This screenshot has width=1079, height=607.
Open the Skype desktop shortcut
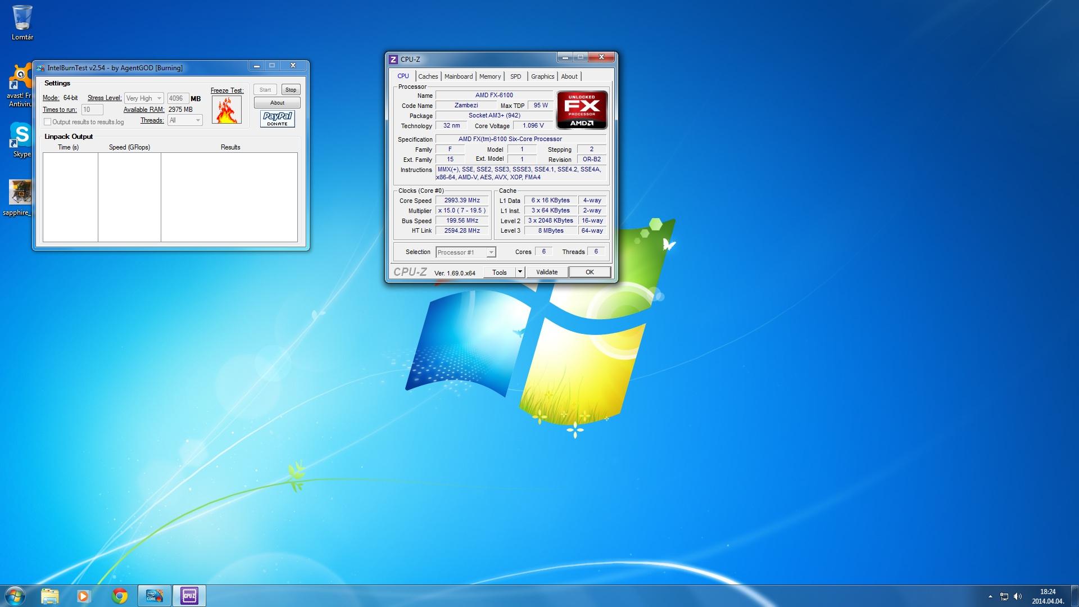pos(21,139)
